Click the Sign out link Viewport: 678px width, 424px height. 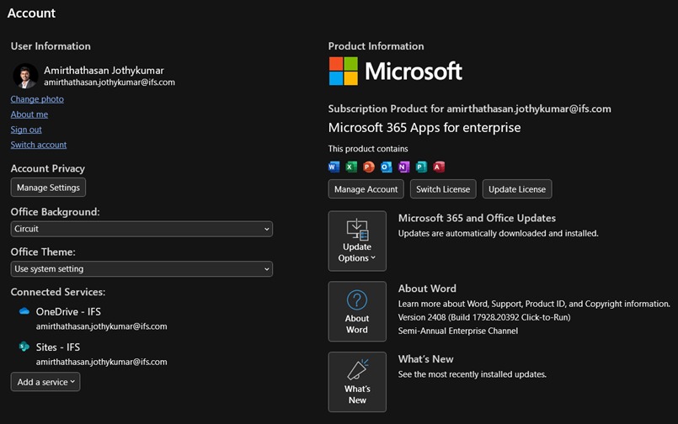[x=26, y=130]
